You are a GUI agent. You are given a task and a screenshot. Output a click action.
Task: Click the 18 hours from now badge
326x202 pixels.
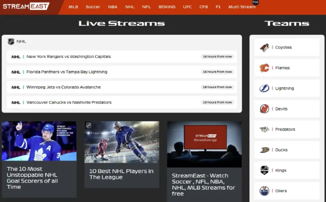pos(217,87)
